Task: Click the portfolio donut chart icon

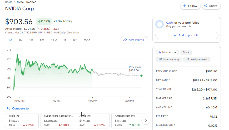Action: 160,24
